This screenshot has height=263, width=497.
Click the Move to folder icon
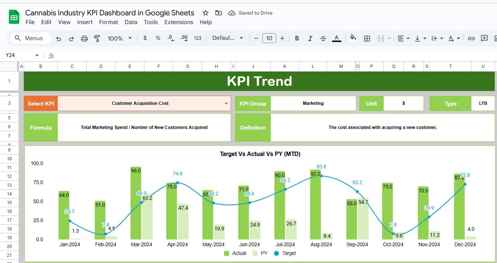click(x=219, y=13)
